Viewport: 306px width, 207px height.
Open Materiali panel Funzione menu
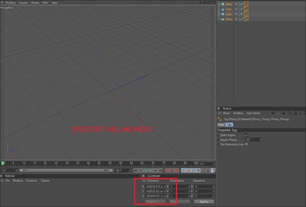click(x=32, y=181)
